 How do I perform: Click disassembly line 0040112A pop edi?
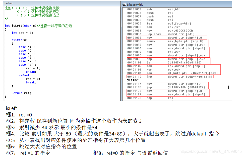point(150,98)
